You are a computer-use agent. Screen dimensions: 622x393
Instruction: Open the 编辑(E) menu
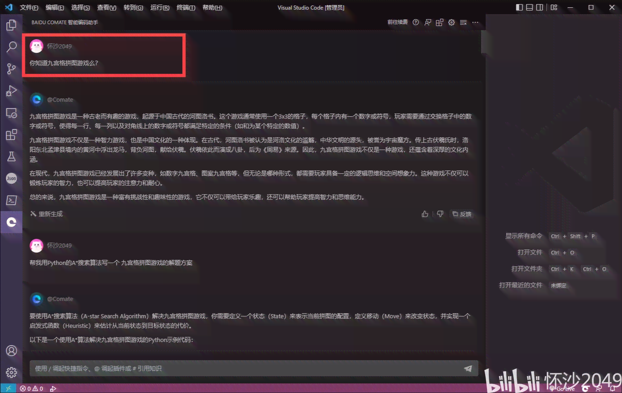[55, 8]
